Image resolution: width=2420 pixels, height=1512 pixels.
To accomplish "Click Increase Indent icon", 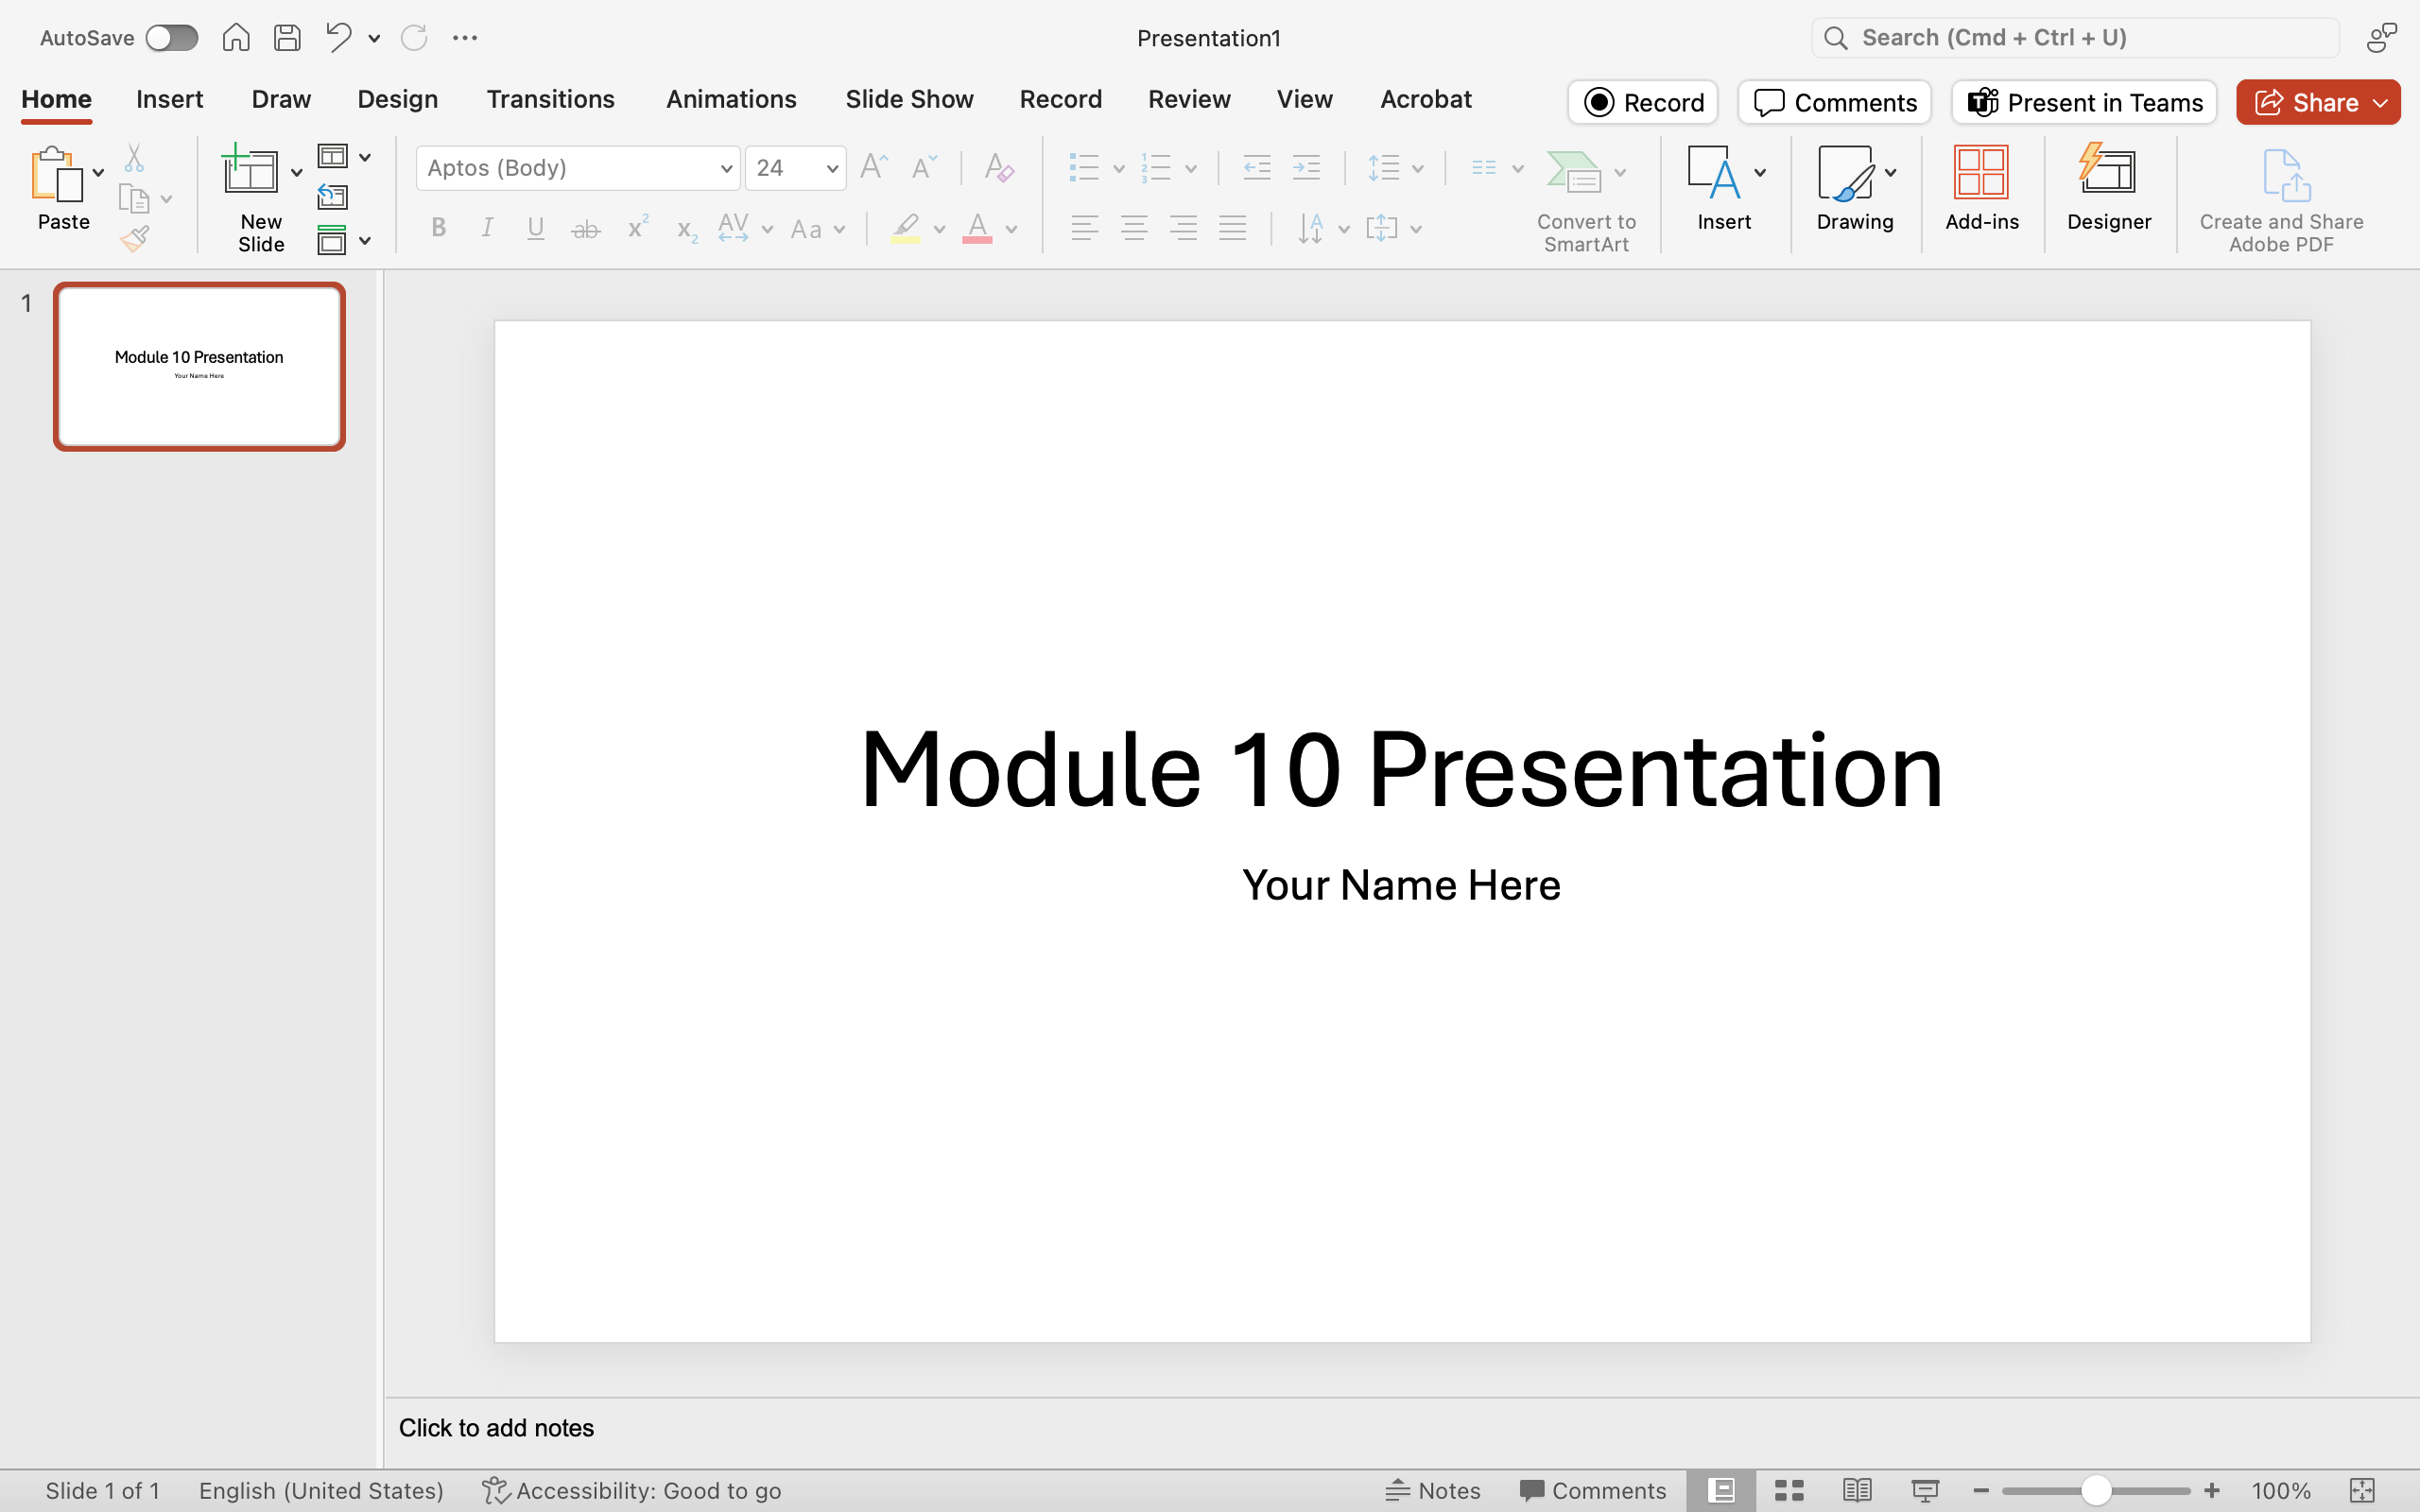I will [x=1307, y=167].
